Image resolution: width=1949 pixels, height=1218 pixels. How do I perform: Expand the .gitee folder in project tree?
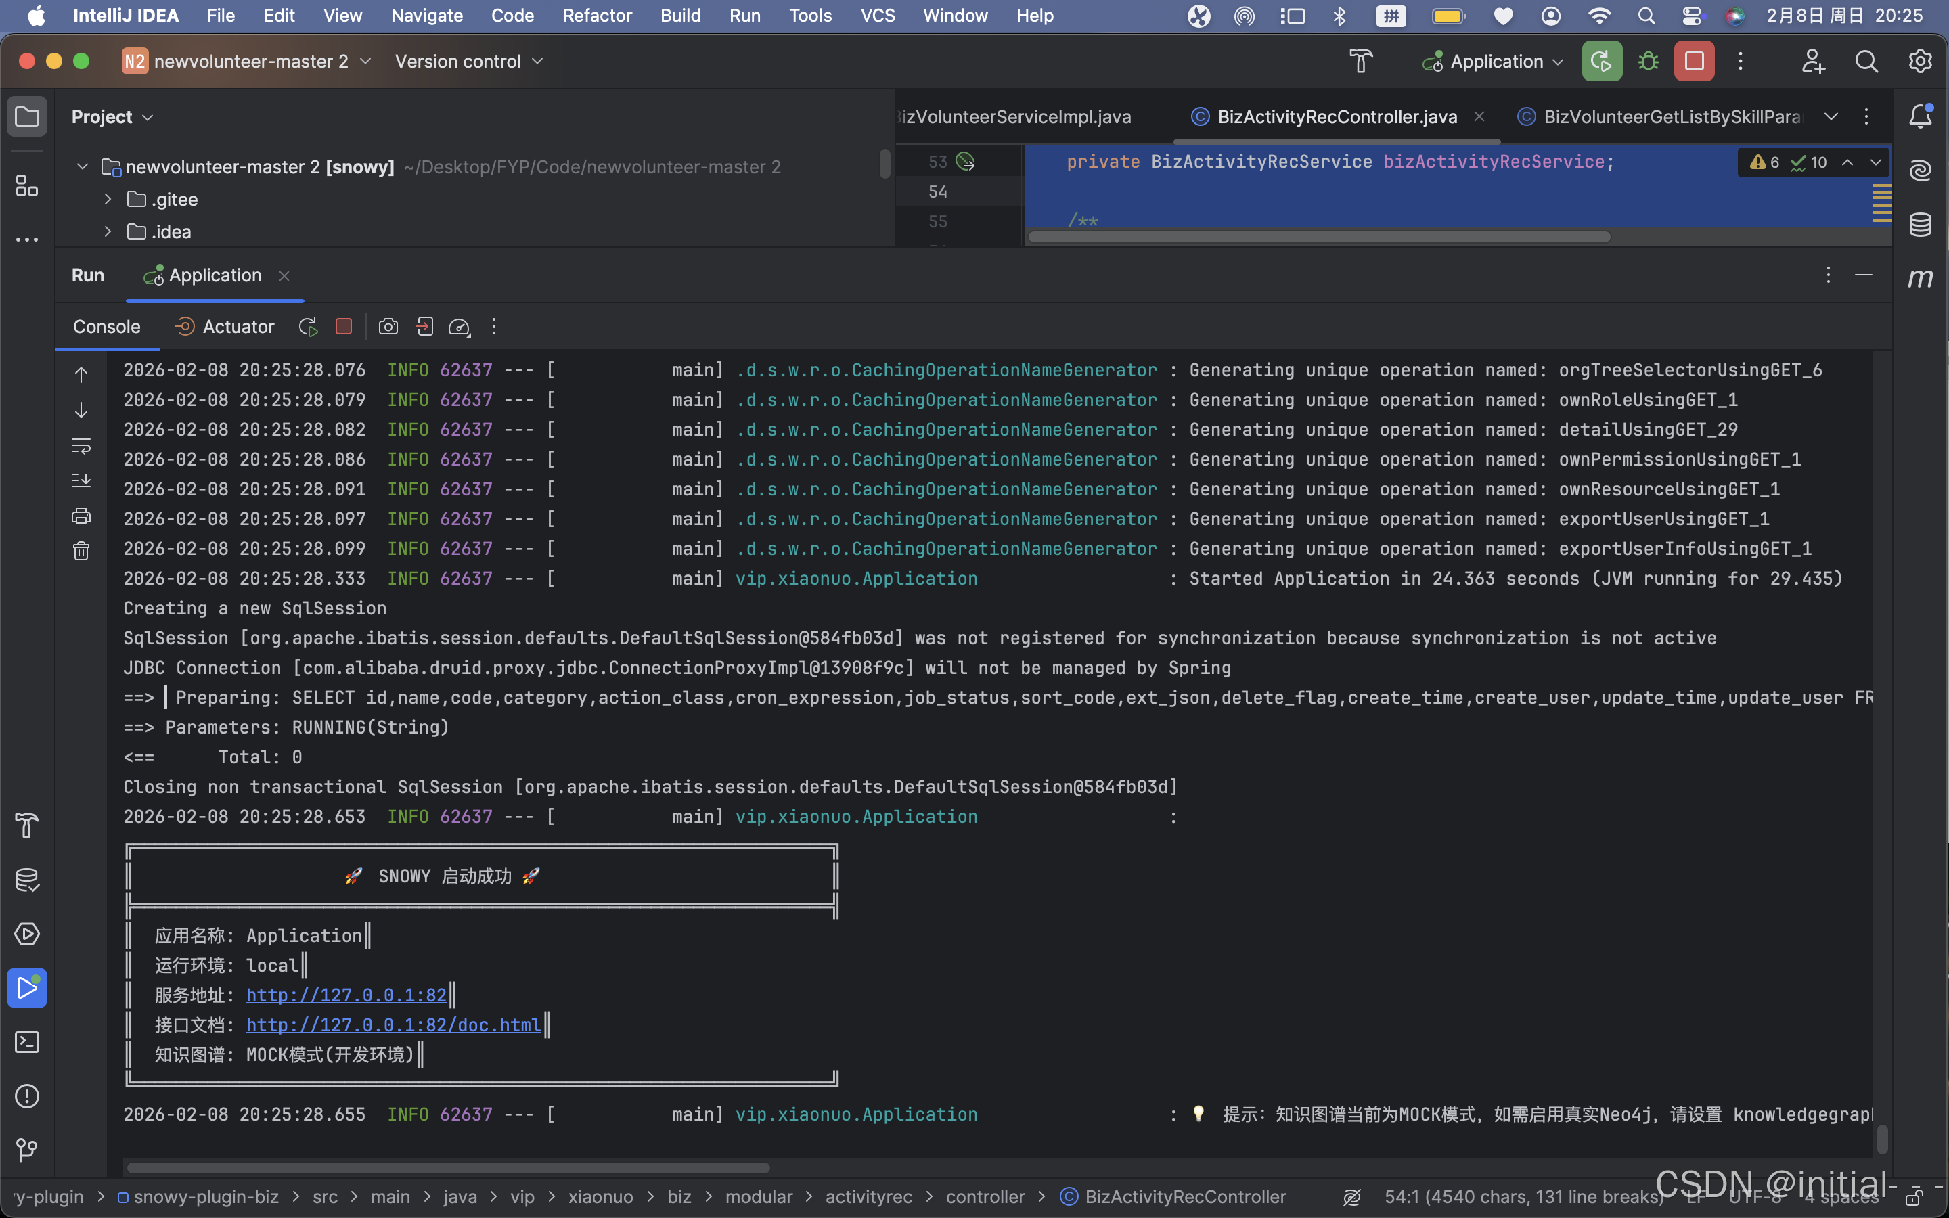pyautogui.click(x=108, y=199)
